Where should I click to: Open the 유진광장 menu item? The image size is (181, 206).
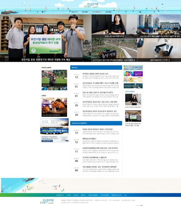click(x=108, y=12)
